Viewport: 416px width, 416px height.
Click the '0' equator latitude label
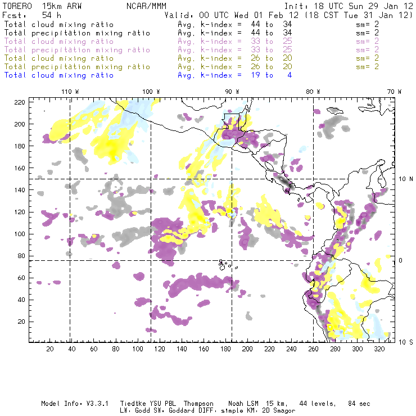point(401,261)
